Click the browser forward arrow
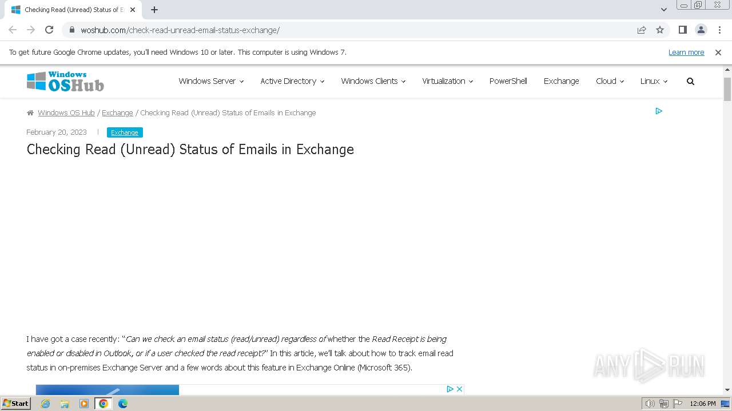Viewport: 732px width, 411px height. point(31,30)
